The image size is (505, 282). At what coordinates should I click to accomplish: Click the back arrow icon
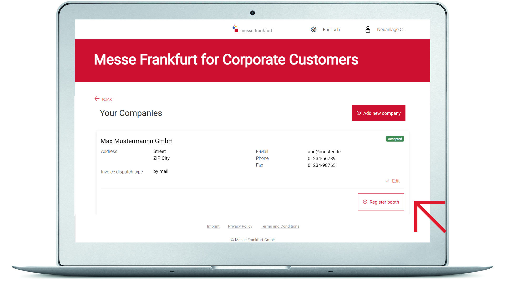97,99
